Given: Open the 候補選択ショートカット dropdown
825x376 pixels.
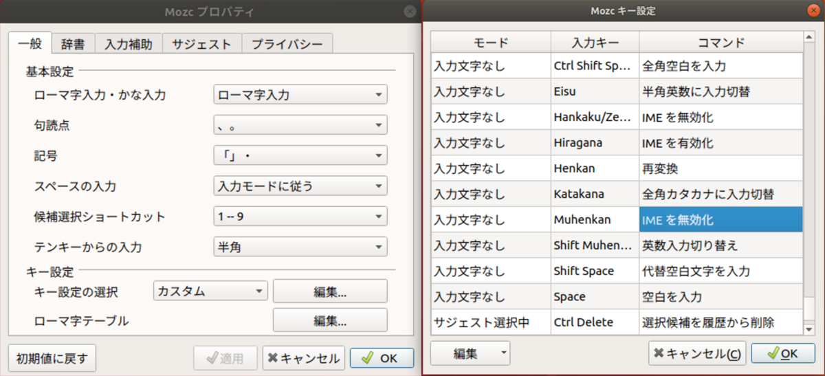Looking at the screenshot, I should (x=300, y=217).
